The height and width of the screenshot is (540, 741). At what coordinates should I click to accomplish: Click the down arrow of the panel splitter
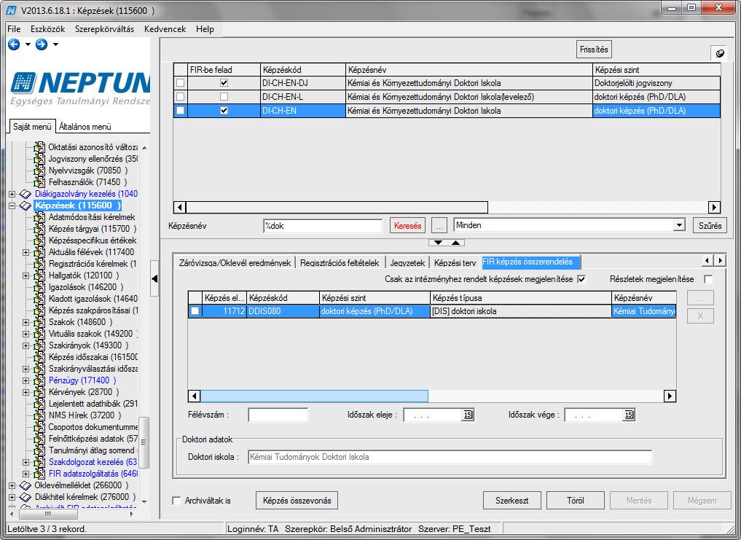pos(438,243)
